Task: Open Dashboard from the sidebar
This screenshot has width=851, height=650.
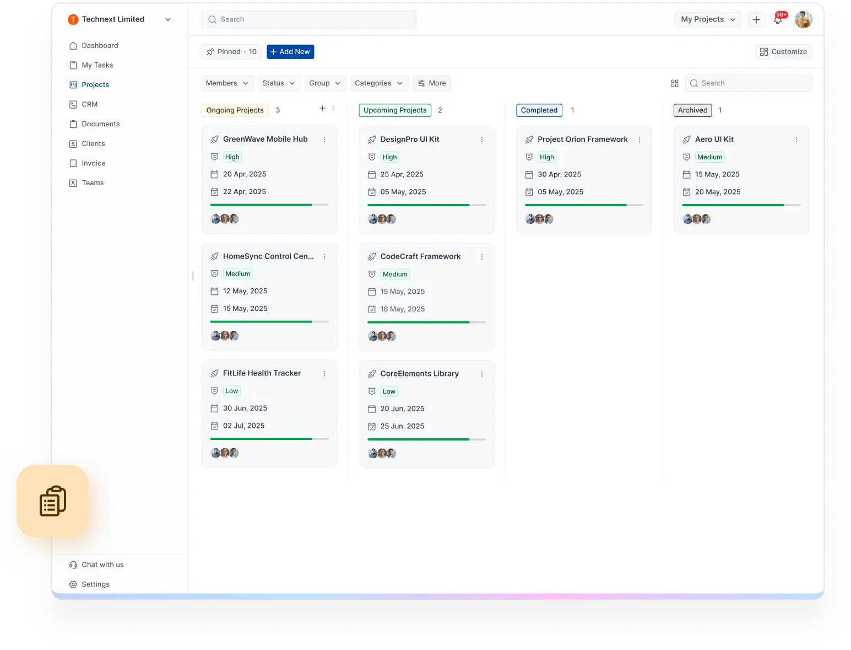Action: point(94,45)
